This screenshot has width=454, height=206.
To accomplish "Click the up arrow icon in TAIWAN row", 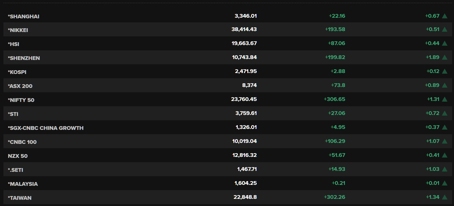I will coord(445,197).
